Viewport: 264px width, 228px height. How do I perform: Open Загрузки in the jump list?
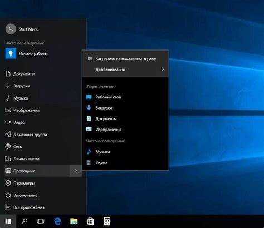(x=125, y=108)
